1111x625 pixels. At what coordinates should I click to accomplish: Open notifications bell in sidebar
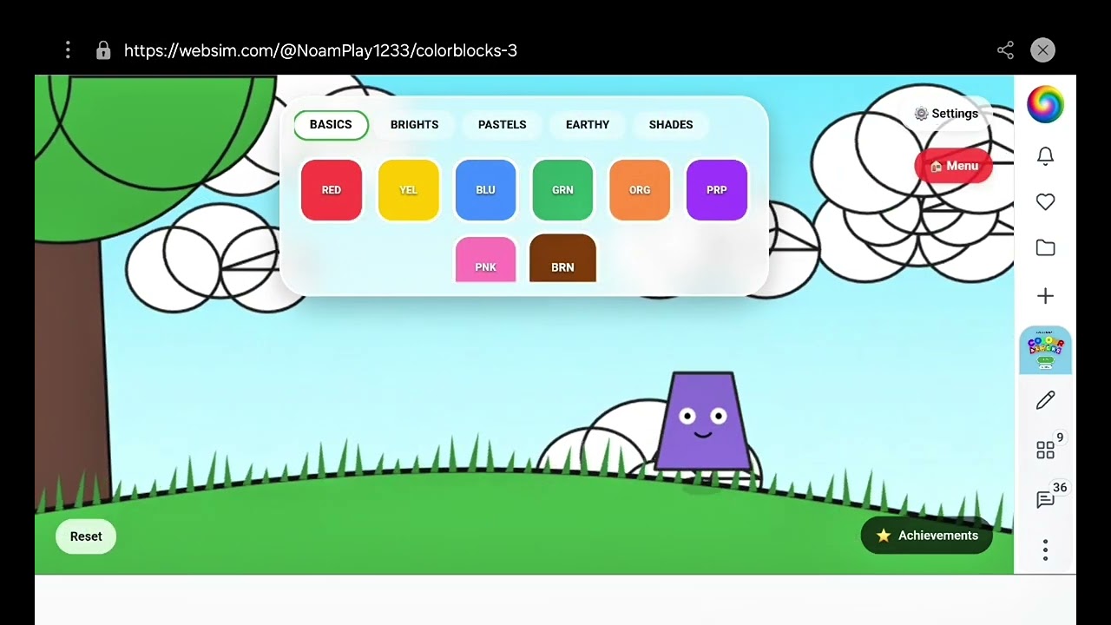(x=1045, y=156)
